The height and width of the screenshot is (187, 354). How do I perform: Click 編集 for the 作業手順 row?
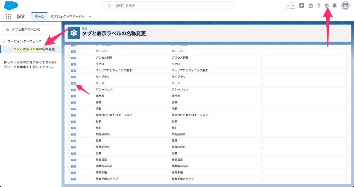pyautogui.click(x=74, y=173)
